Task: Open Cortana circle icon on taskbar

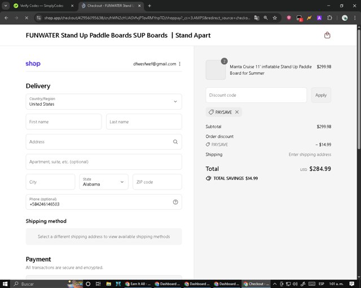Action: (x=88, y=284)
